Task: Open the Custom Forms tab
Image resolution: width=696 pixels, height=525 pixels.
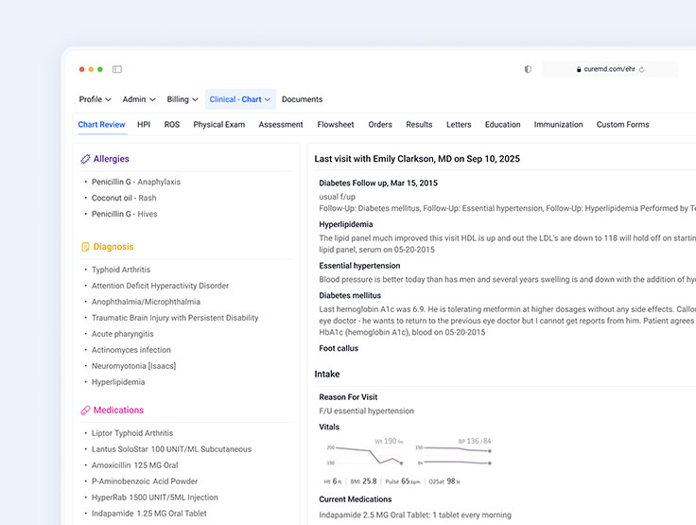Action: [x=623, y=125]
